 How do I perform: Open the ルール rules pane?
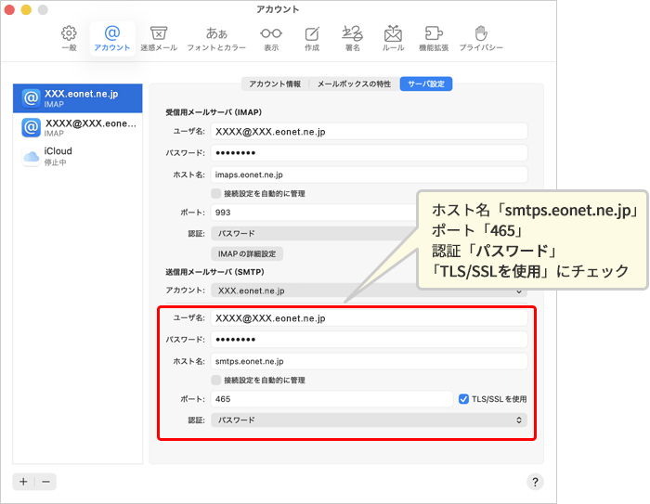coord(393,38)
